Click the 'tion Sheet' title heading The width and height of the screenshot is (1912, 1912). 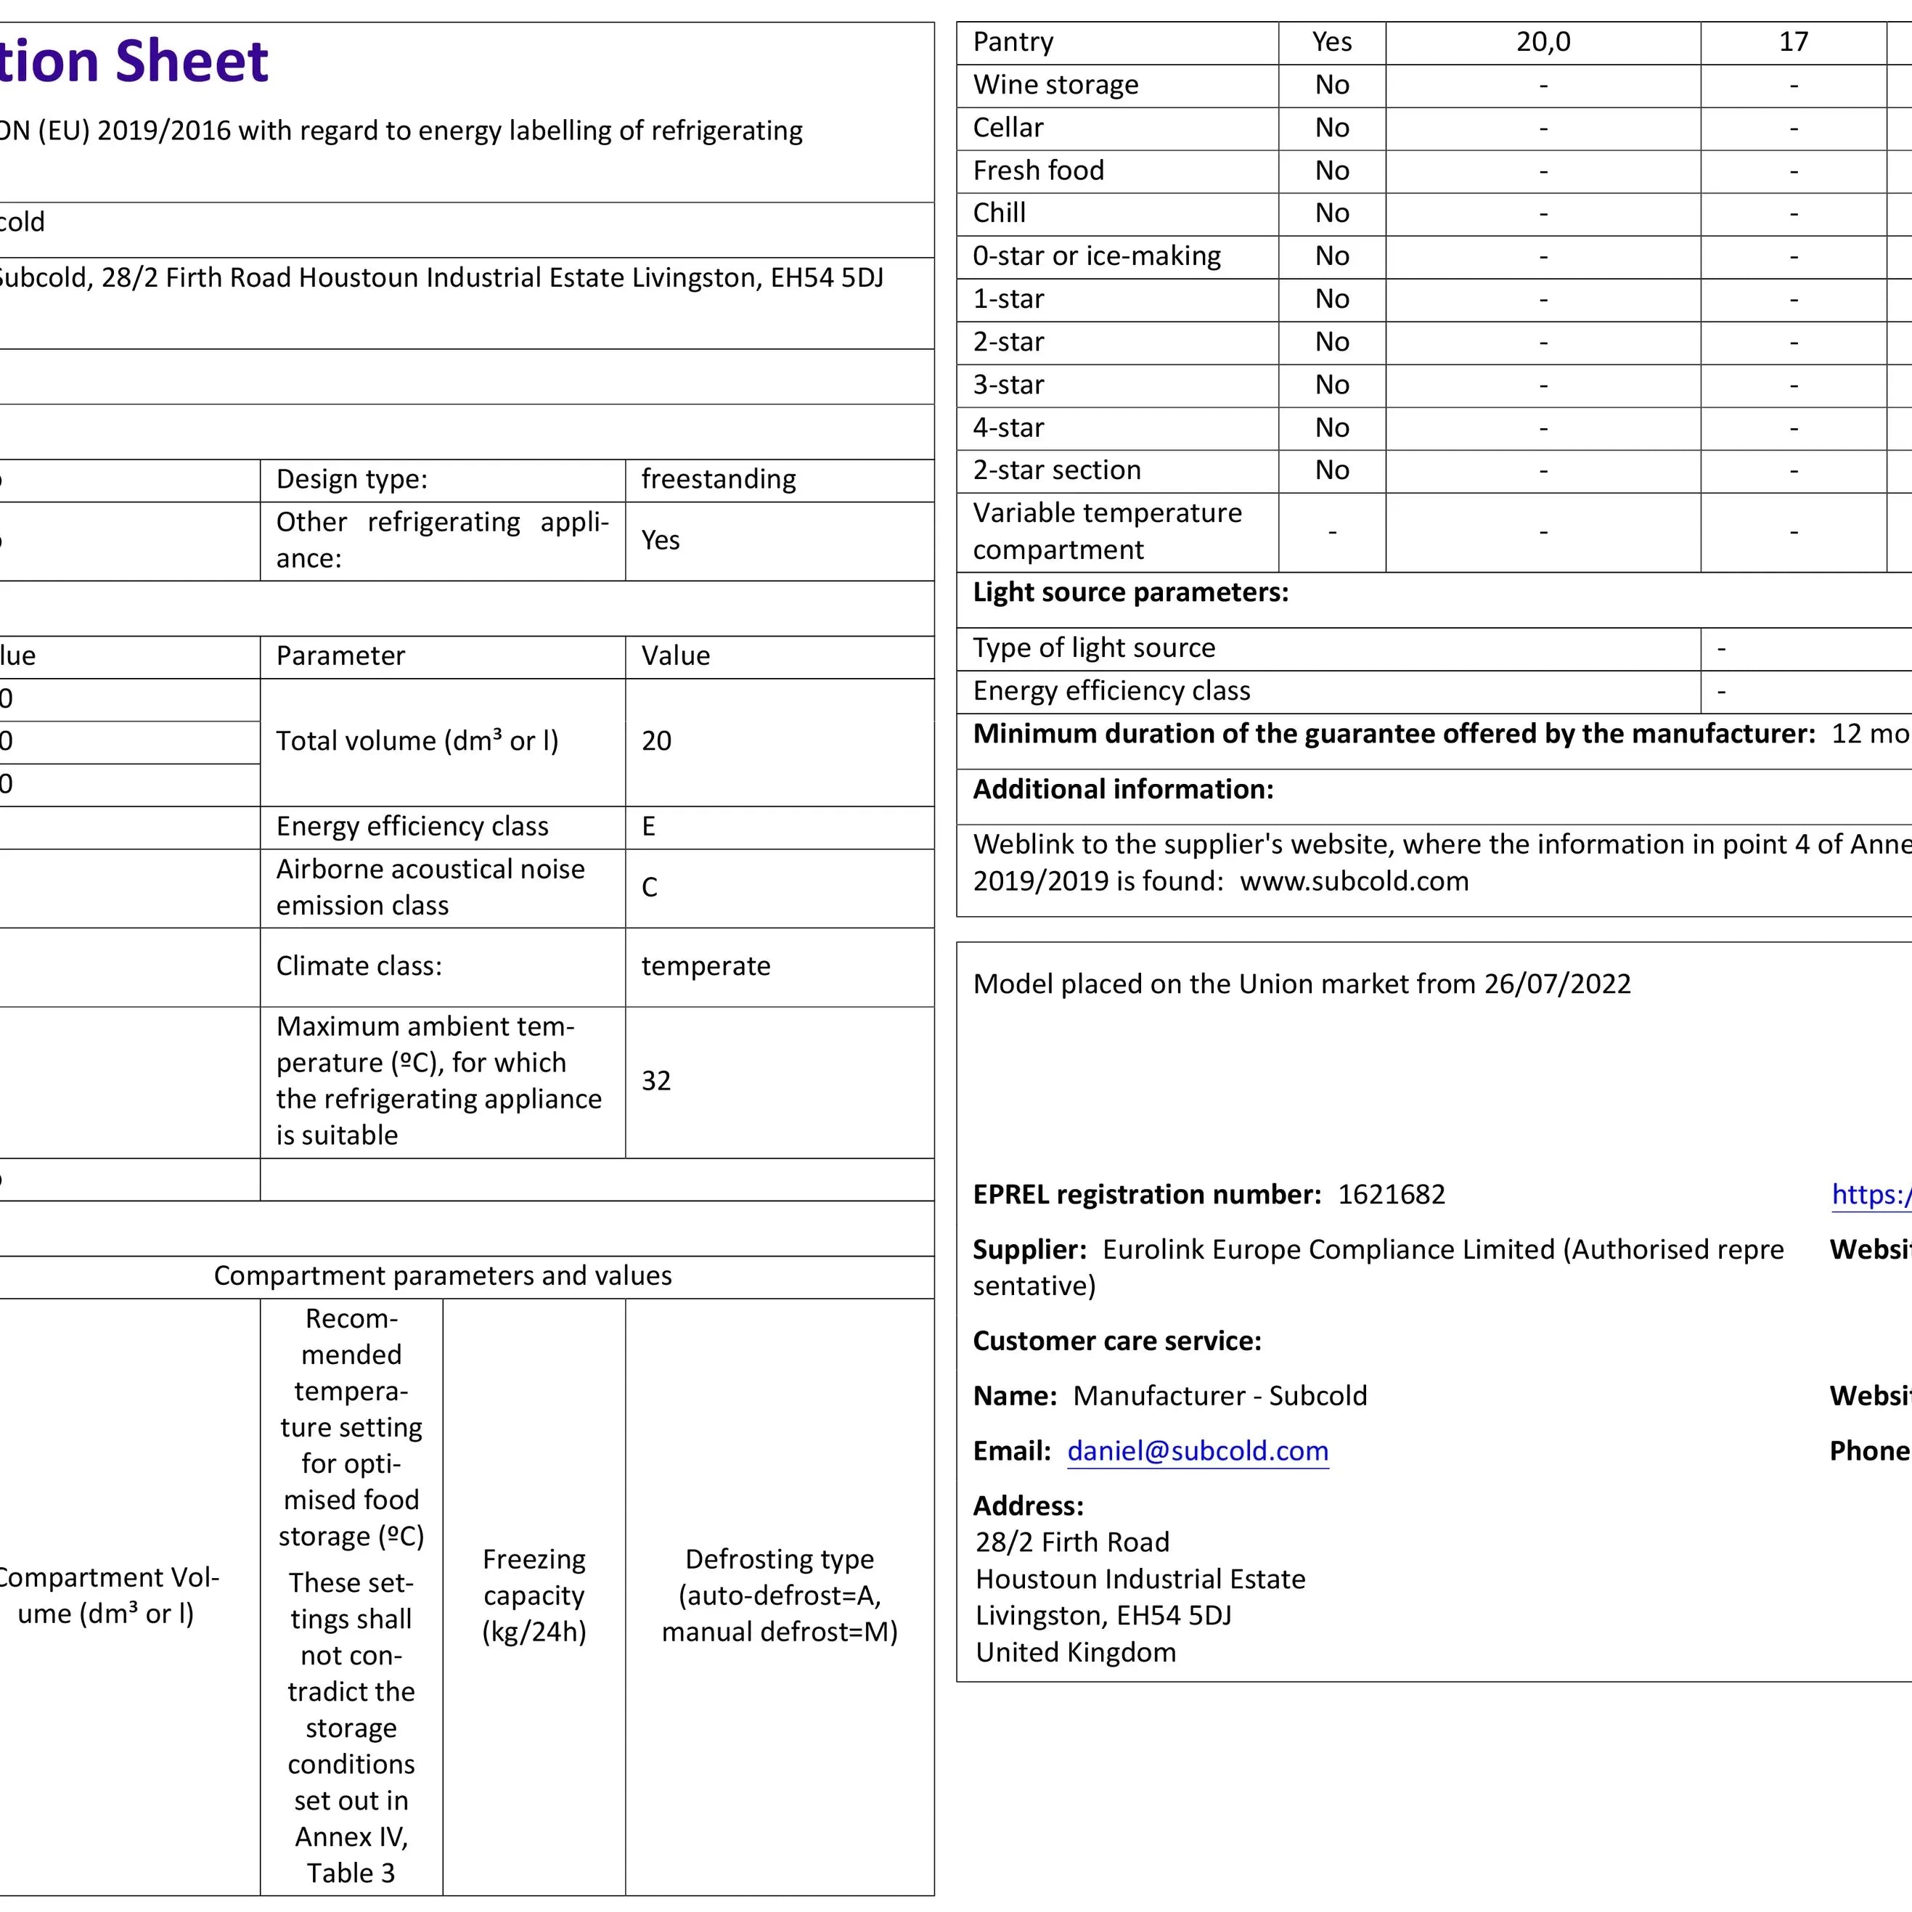click(x=134, y=62)
